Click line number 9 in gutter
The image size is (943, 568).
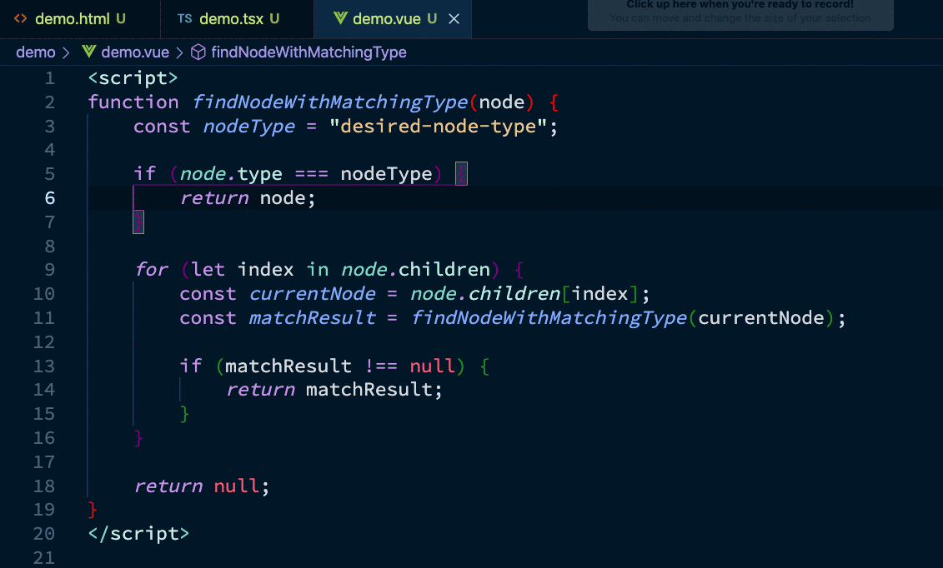[50, 270]
